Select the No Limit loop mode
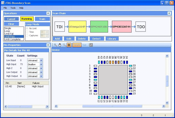Image resolution: width=175 pixels, height=118 pixels. [x=27, y=28]
